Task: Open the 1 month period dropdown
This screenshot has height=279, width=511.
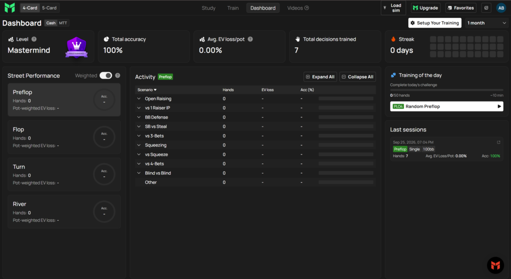Action: coord(486,23)
